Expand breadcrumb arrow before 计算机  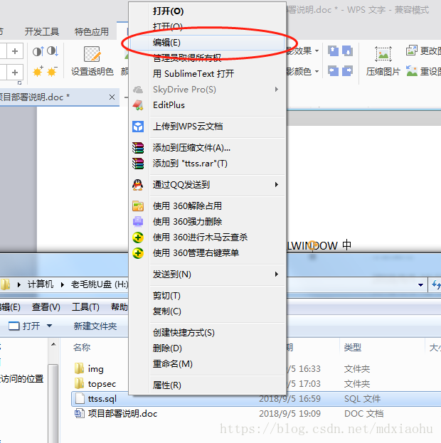pyautogui.click(x=19, y=284)
